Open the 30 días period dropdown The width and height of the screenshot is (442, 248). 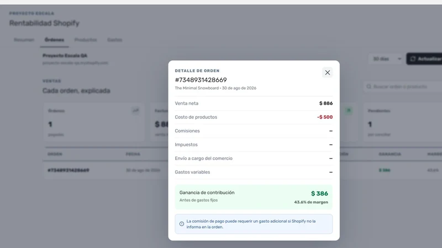point(385,59)
